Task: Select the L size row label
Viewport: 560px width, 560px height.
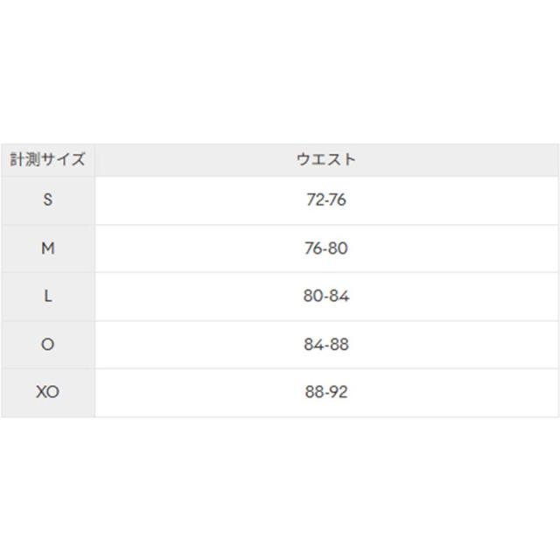Action: click(48, 296)
